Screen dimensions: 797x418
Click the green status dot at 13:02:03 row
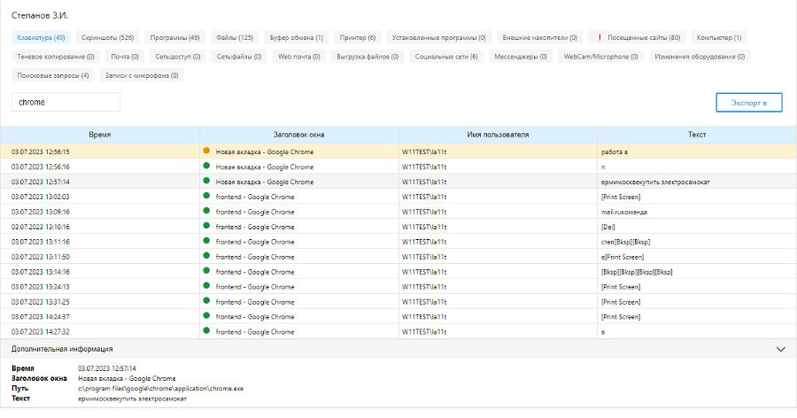206,195
